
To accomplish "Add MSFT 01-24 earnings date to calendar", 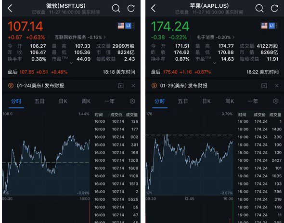I will pyautogui.click(x=121, y=86).
